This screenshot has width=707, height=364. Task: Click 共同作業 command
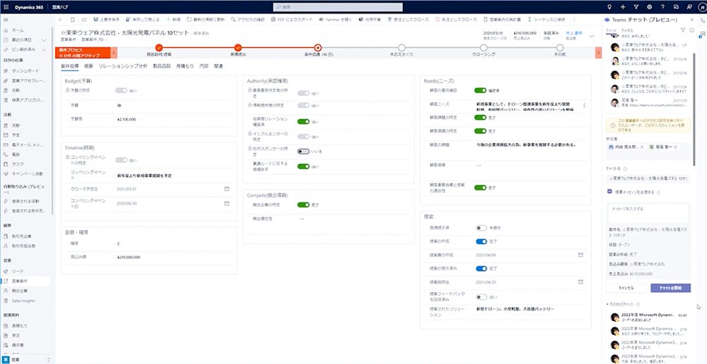(370, 20)
